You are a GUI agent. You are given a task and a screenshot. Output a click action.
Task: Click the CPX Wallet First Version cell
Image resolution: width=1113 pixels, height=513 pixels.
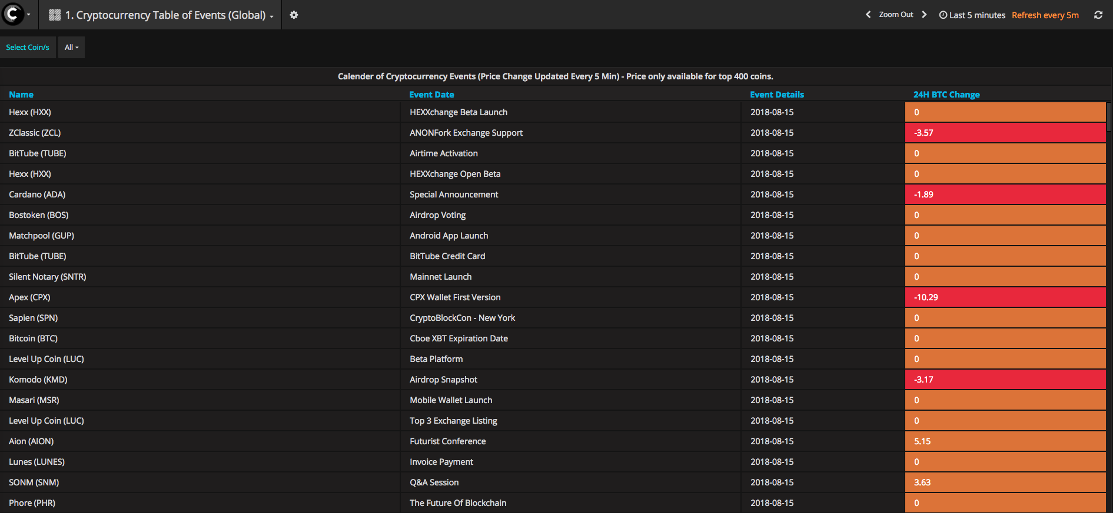pos(571,297)
